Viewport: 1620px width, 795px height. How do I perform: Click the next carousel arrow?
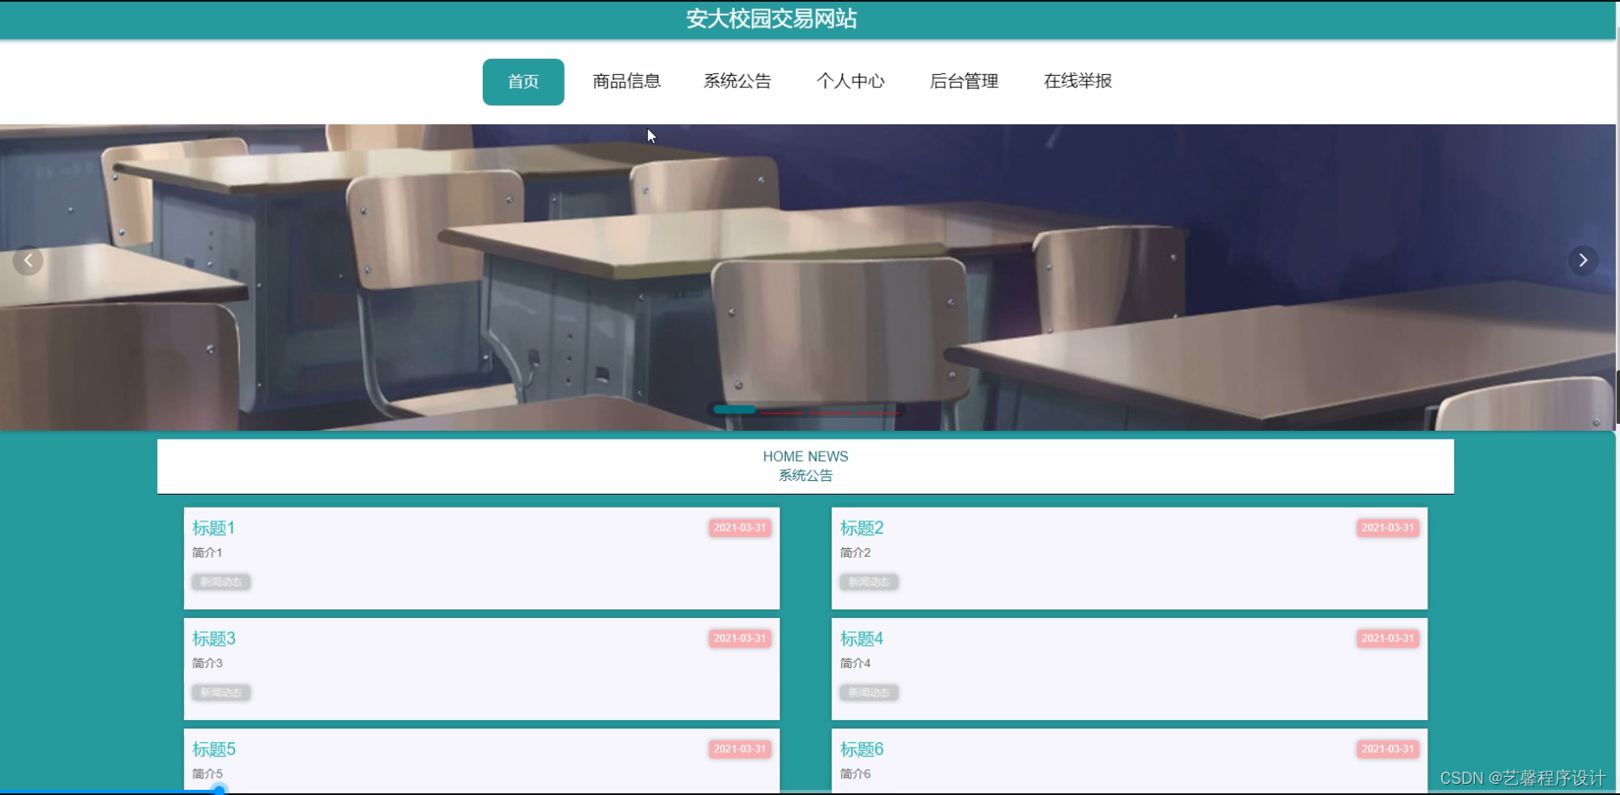pyautogui.click(x=1583, y=260)
